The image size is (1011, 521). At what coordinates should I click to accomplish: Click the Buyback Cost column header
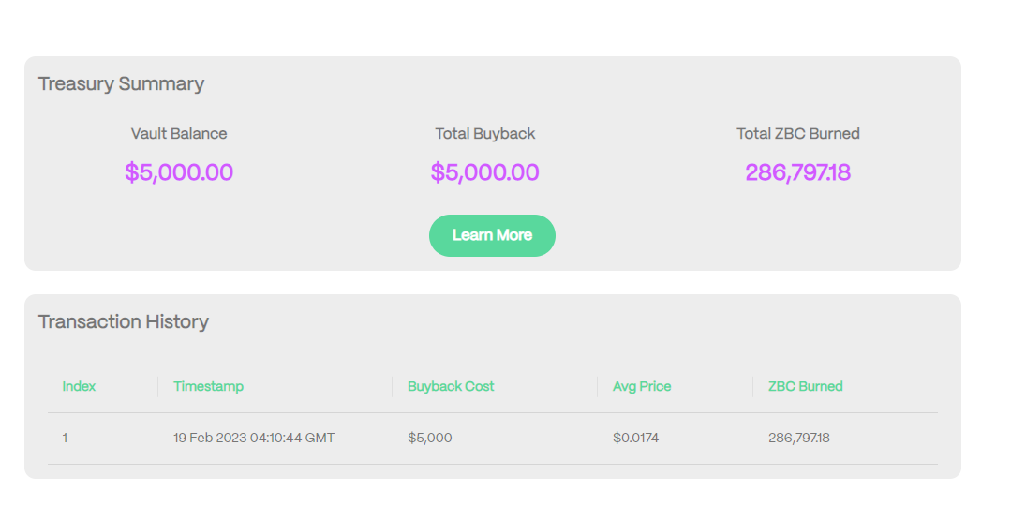451,386
